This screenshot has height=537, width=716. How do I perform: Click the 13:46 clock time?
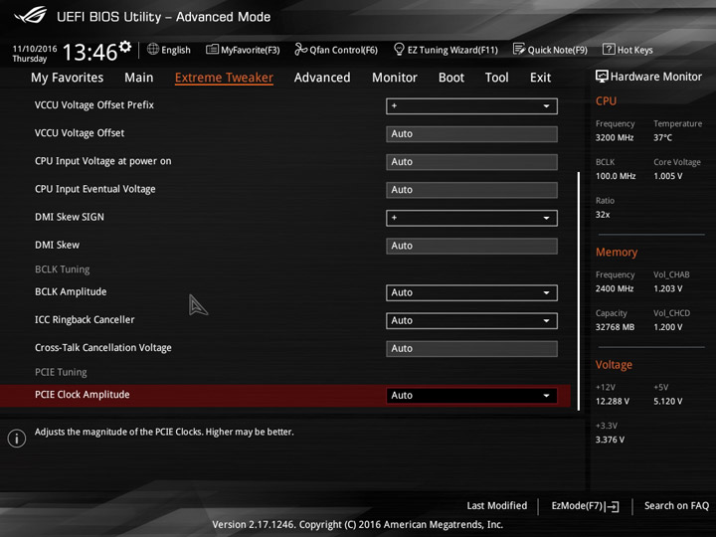tap(89, 52)
